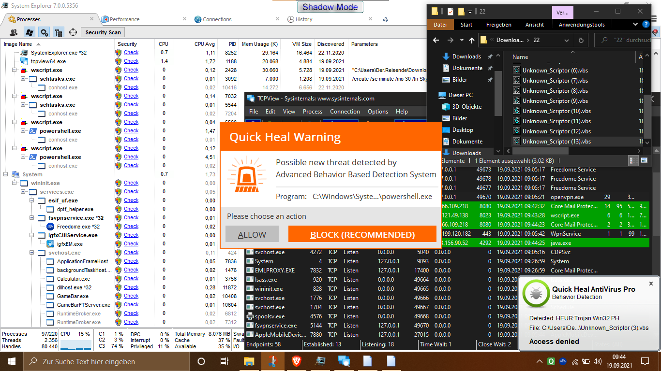Toggle the Windows system processes filter button

[29, 32]
